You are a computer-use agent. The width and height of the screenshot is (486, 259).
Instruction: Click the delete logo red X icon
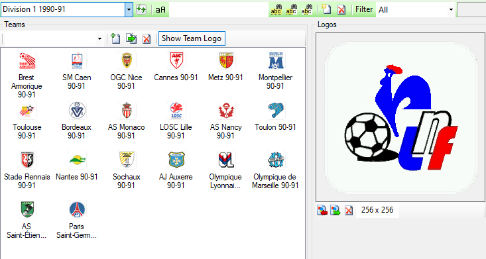[349, 211]
